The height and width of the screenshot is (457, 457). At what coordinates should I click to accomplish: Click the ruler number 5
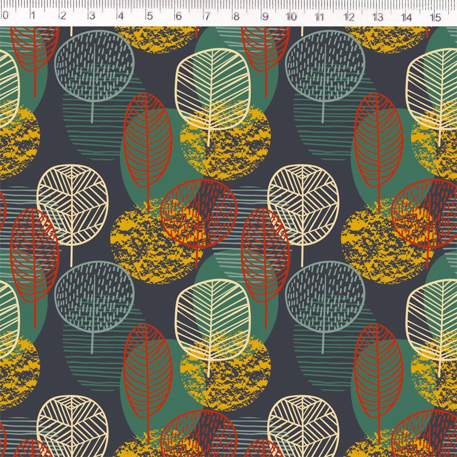click(150, 16)
